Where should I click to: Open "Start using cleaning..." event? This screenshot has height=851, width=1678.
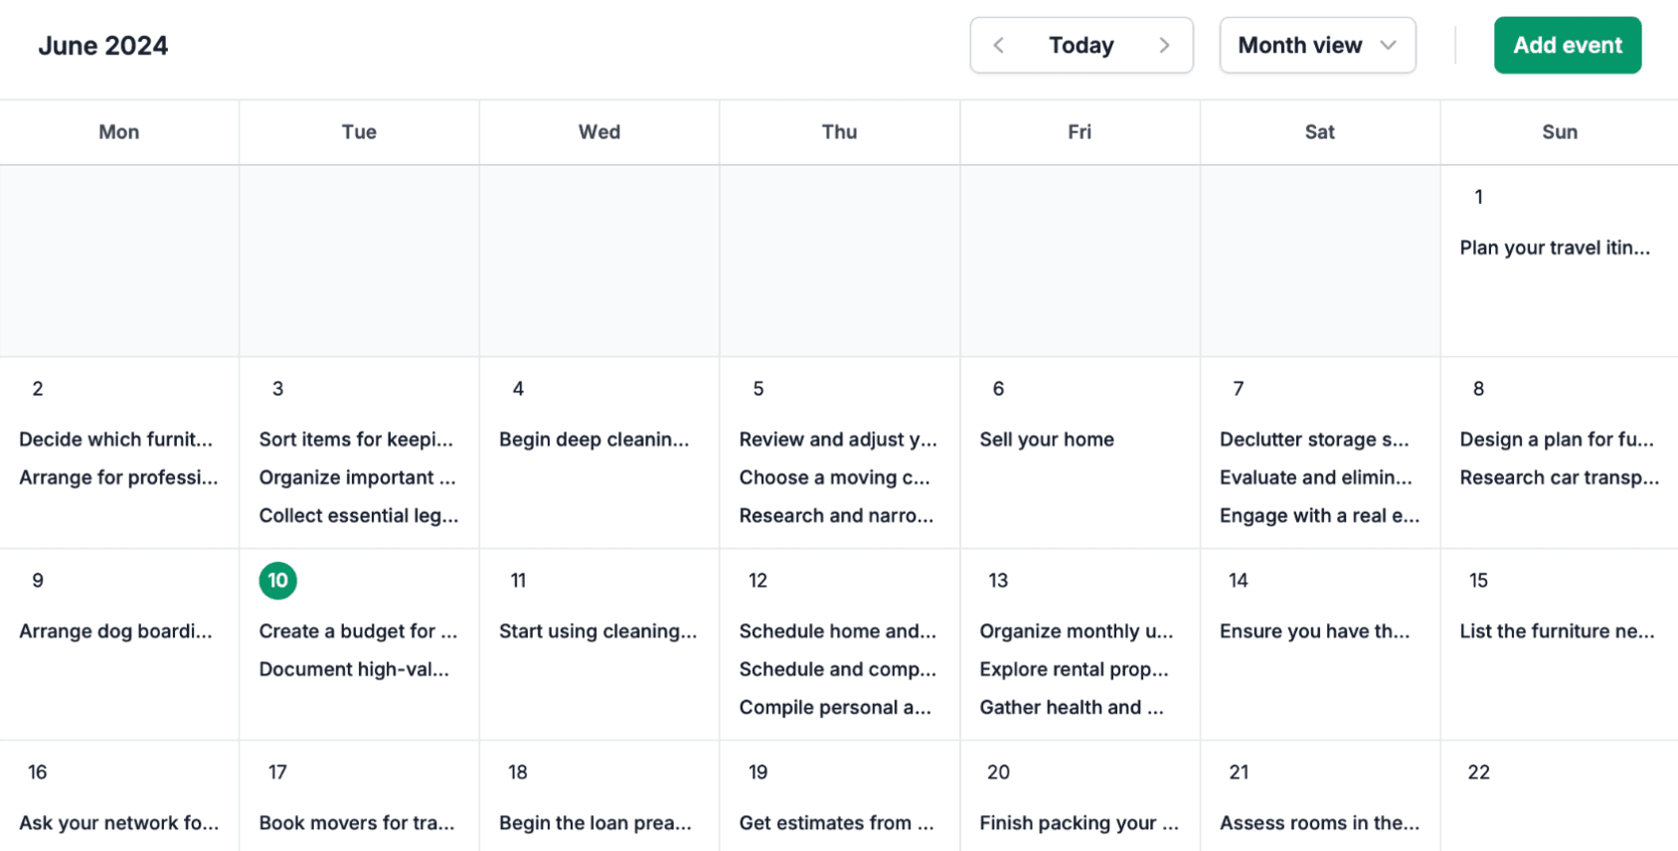point(597,631)
